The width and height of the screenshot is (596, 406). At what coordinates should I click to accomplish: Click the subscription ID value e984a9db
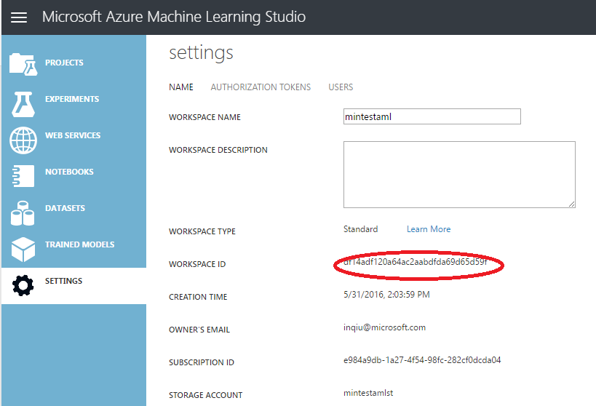click(422, 360)
